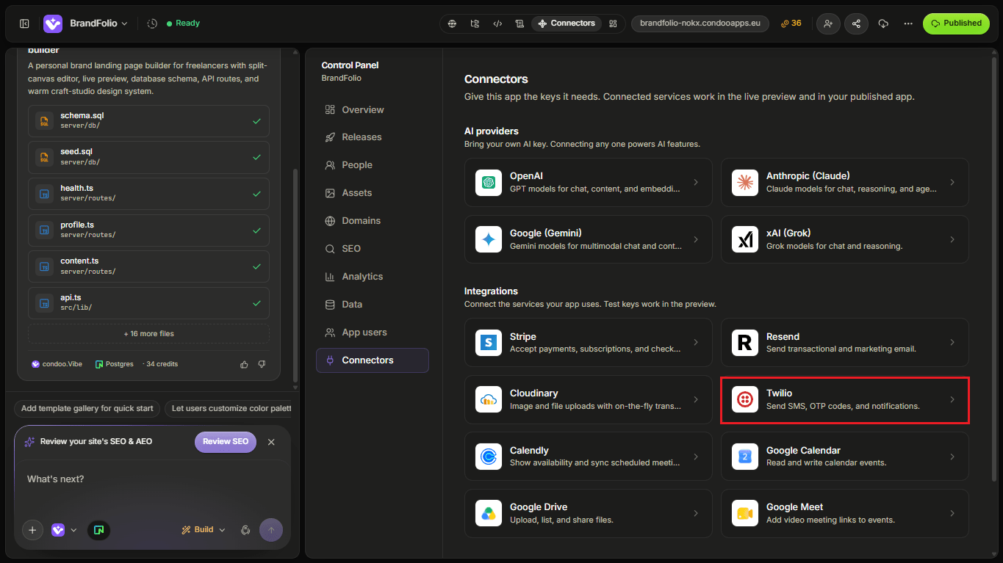
Task: Click the microphone voice input icon
Action: (x=246, y=530)
